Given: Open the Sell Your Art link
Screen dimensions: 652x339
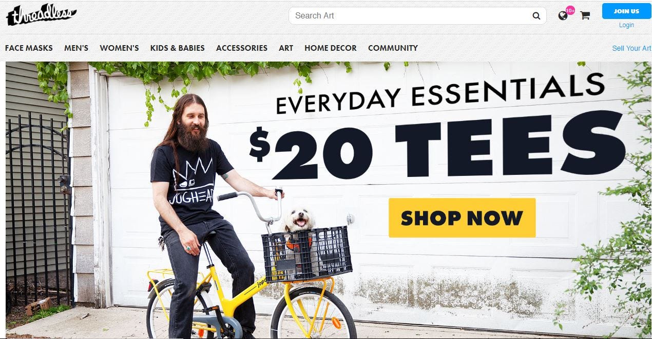Looking at the screenshot, I should click(x=631, y=48).
